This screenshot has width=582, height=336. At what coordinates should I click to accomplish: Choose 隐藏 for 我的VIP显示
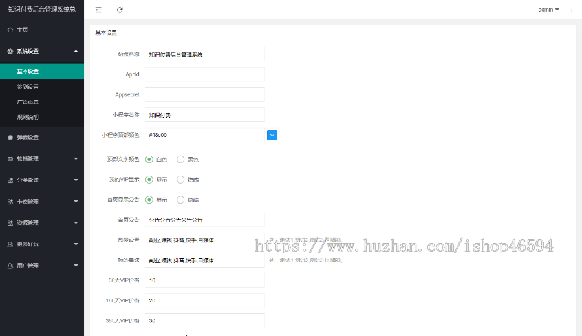180,180
